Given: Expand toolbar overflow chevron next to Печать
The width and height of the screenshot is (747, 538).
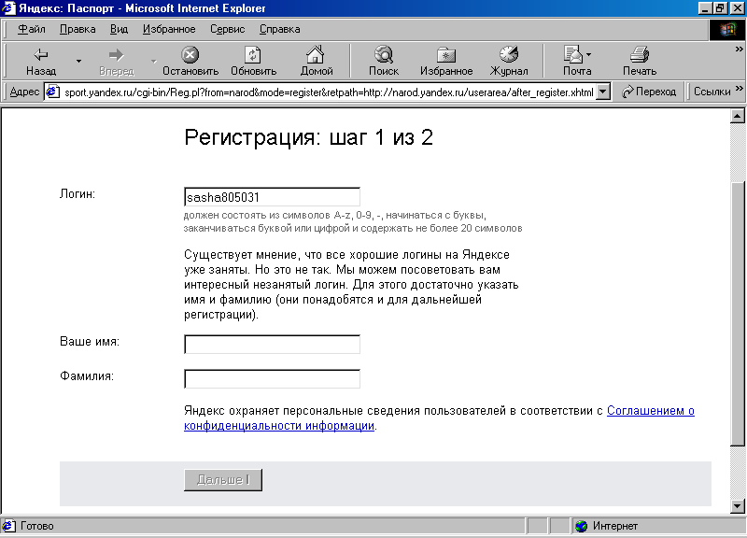Looking at the screenshot, I should pos(739,50).
